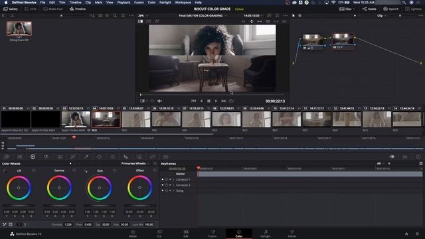This screenshot has width=425, height=239.
Task: Open macOS Spotlight search
Action: coord(404,3)
